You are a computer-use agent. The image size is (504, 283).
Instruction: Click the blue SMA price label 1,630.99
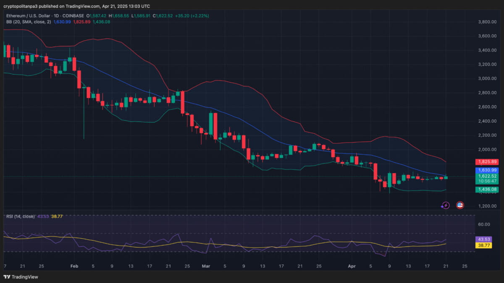(x=488, y=170)
